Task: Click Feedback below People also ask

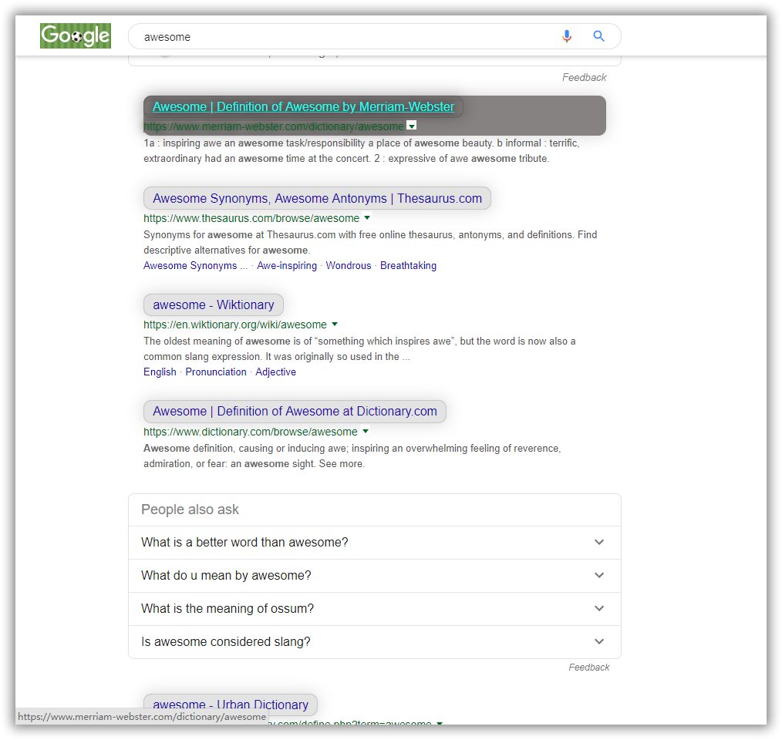Action: coord(589,668)
